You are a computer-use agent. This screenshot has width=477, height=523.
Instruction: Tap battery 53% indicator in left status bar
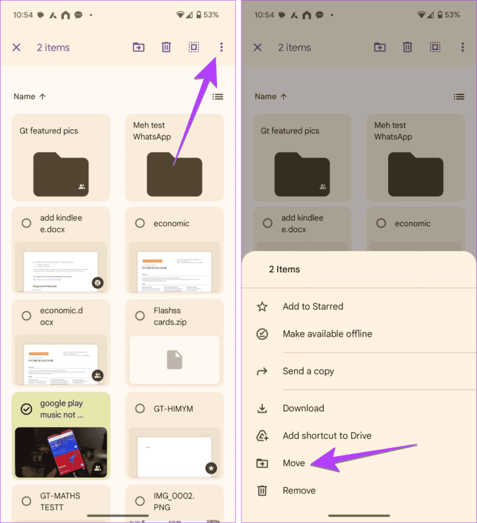click(x=207, y=15)
